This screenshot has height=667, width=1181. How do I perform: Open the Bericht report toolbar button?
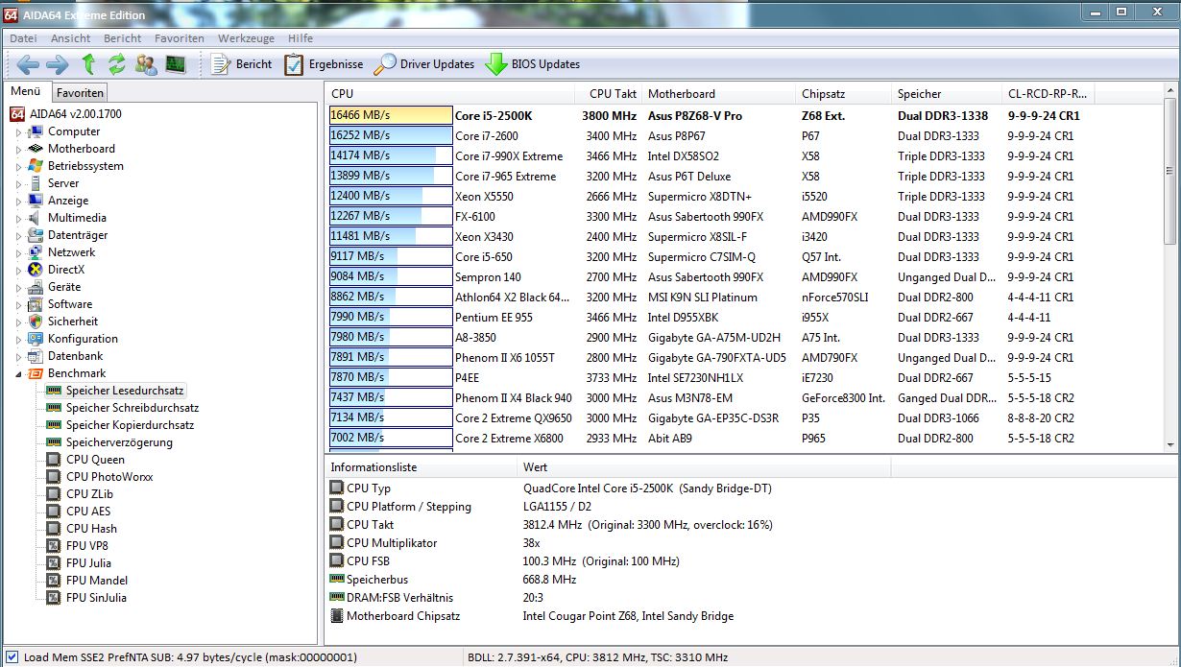coord(241,64)
